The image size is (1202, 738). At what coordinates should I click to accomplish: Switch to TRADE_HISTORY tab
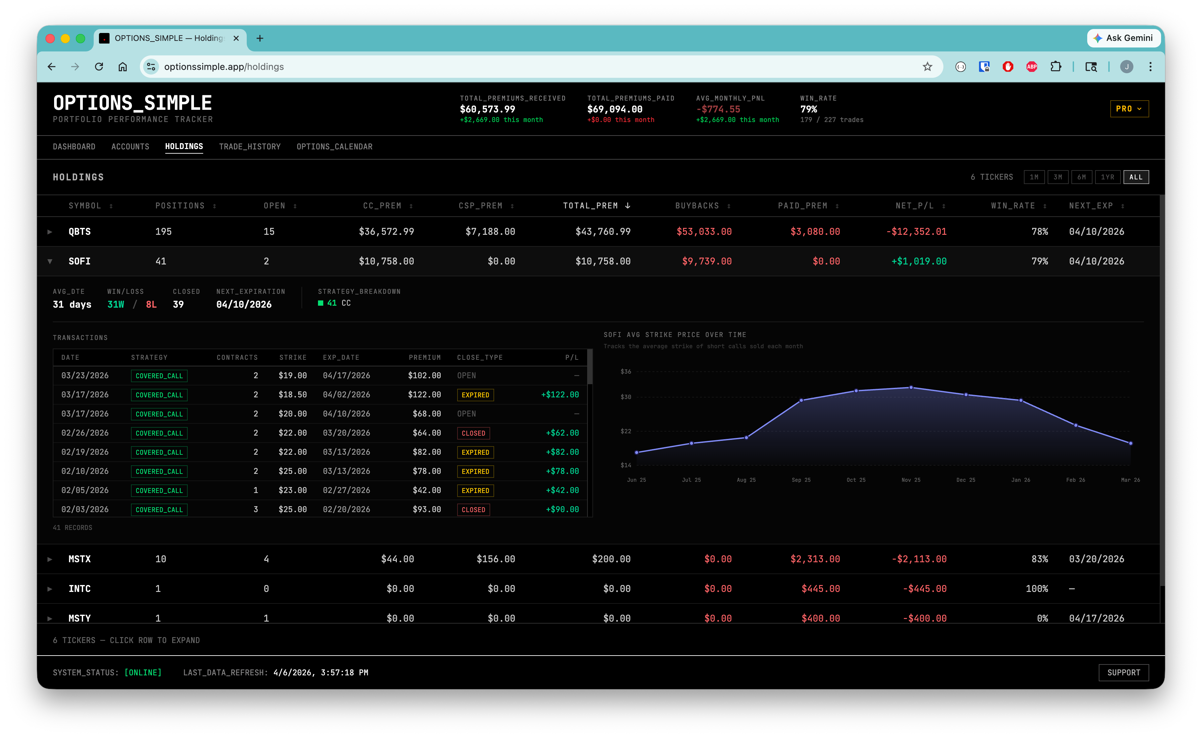(249, 146)
